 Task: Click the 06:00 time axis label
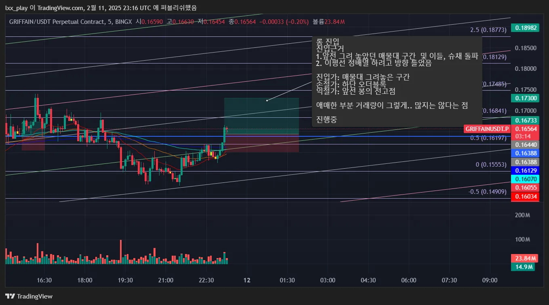[x=409, y=280]
